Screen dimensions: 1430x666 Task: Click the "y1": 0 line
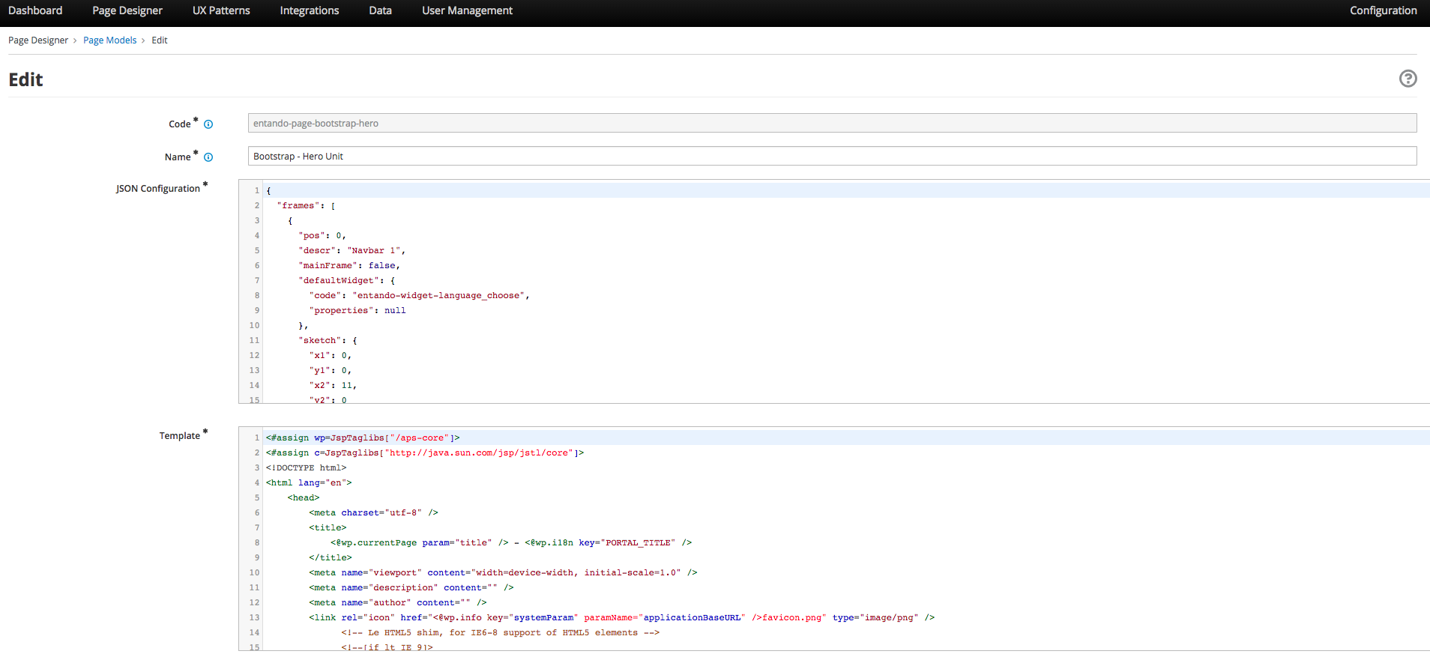point(331,370)
